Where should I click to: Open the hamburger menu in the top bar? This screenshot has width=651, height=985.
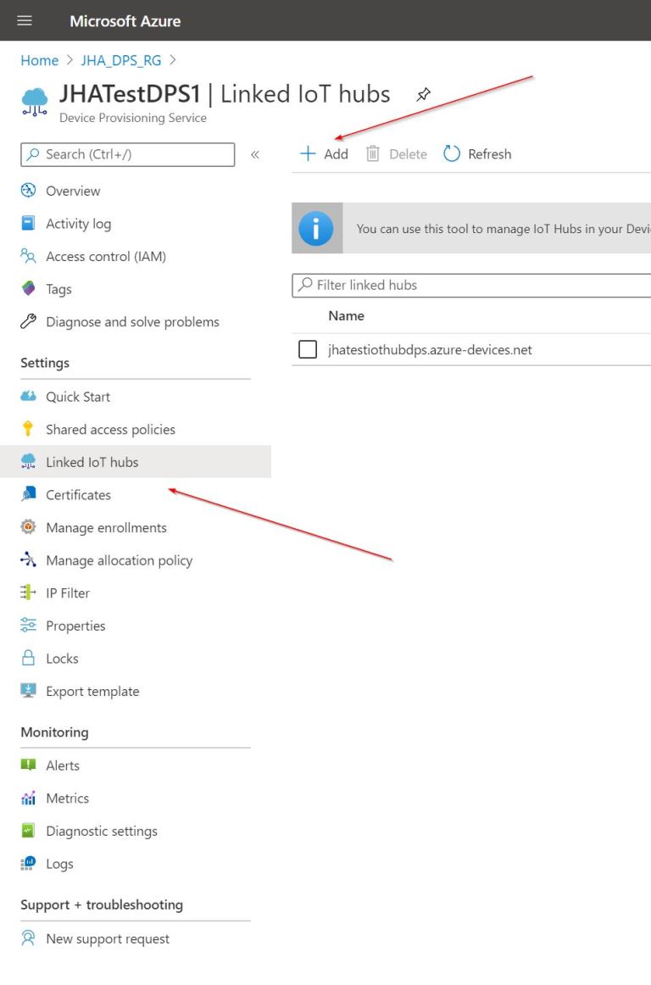coord(24,20)
